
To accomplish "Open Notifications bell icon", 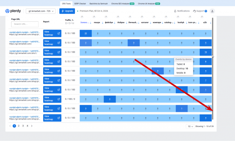I will coord(175,11).
